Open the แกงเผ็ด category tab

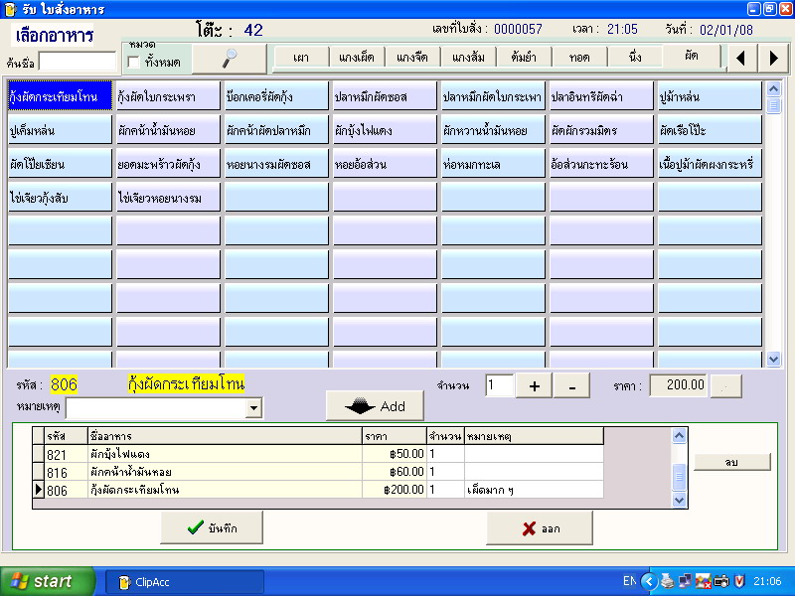[x=359, y=57]
